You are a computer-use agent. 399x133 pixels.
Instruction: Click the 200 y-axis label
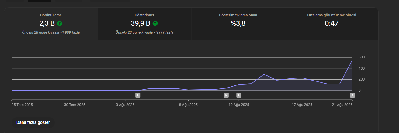[x=362, y=79]
